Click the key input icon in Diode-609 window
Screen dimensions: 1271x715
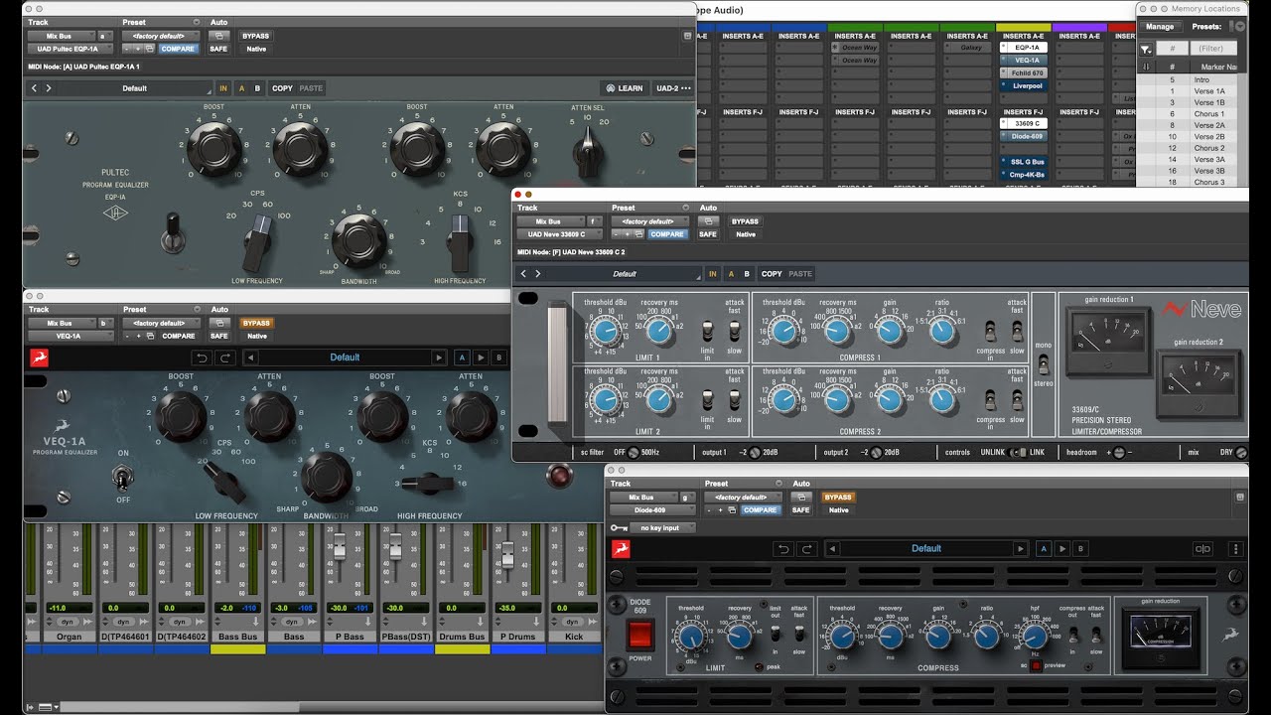(x=619, y=528)
